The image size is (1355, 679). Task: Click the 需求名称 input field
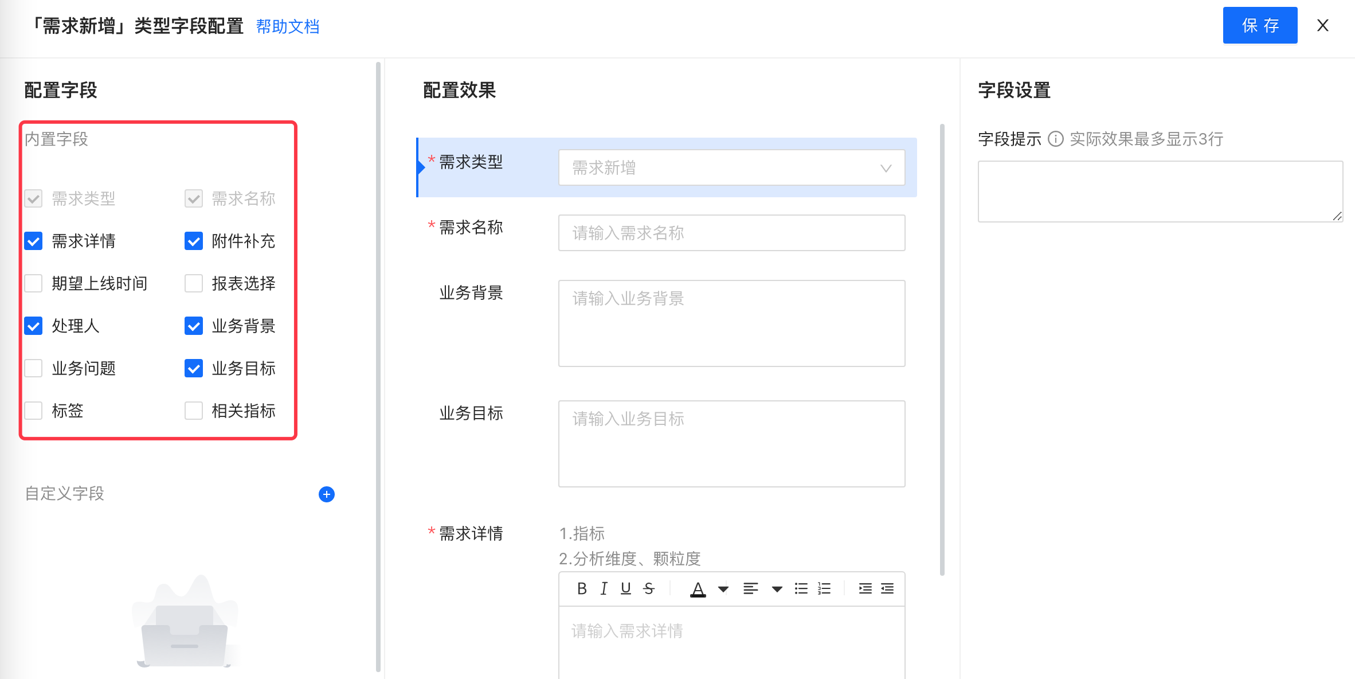coord(731,233)
